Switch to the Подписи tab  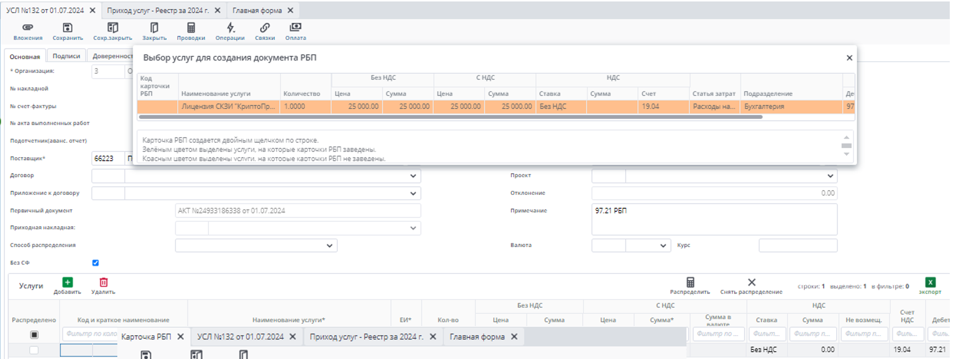(x=66, y=56)
